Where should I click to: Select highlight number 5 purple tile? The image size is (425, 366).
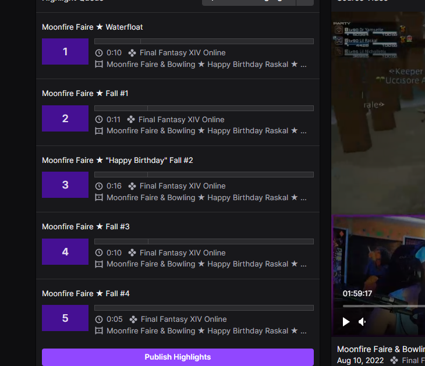(65, 318)
